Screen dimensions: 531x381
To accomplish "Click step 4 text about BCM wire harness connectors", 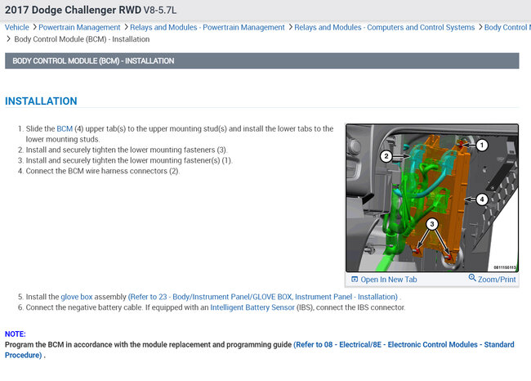I will coord(103,171).
